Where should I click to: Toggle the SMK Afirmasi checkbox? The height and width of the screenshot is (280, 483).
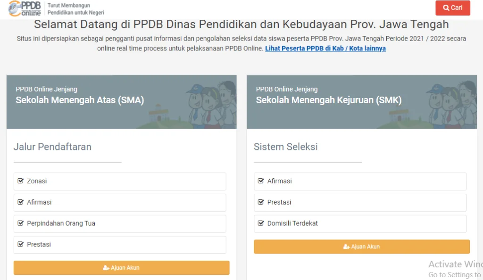click(261, 181)
